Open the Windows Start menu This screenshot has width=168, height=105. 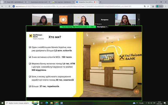point(2,103)
